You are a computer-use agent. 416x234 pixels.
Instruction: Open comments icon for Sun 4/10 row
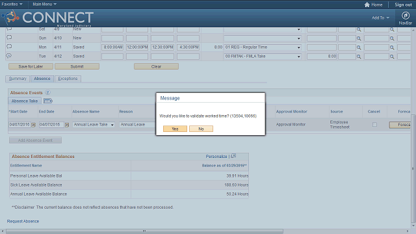(x=9, y=38)
